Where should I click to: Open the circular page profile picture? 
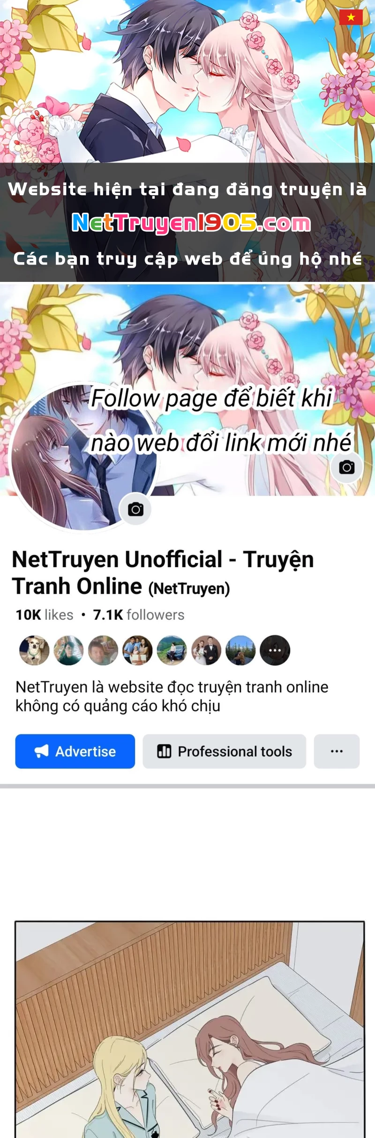coord(83,456)
